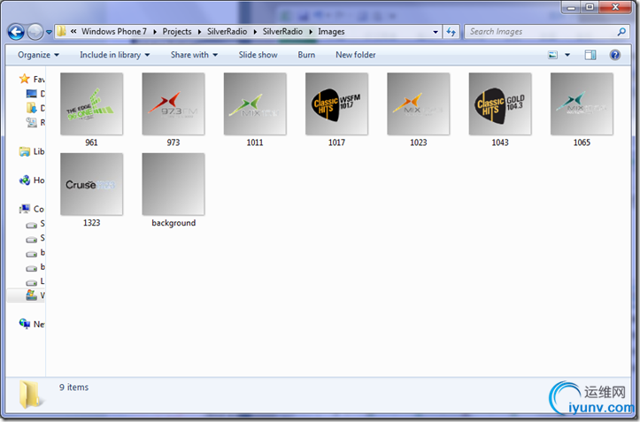Toggle the preview pane
This screenshot has height=422, width=640.
point(590,55)
